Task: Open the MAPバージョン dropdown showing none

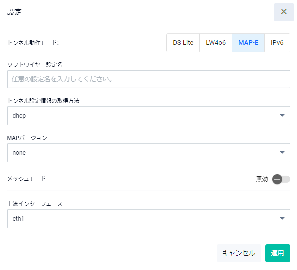Action: [x=149, y=152]
